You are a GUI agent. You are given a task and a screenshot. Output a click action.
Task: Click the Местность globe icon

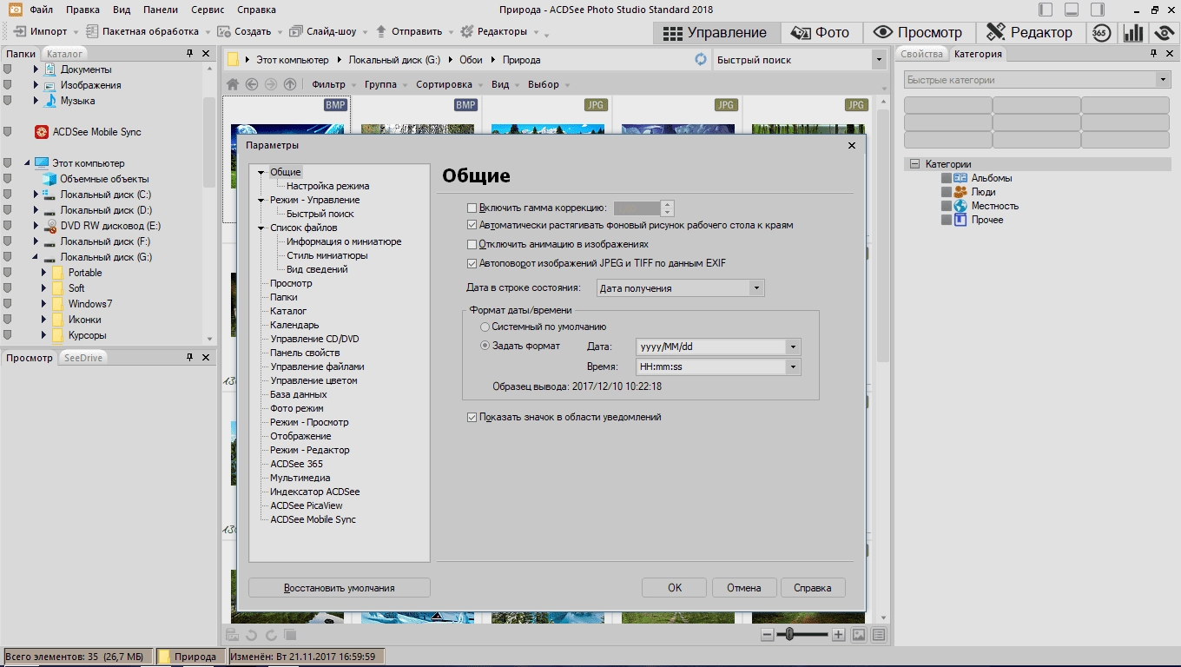click(960, 206)
